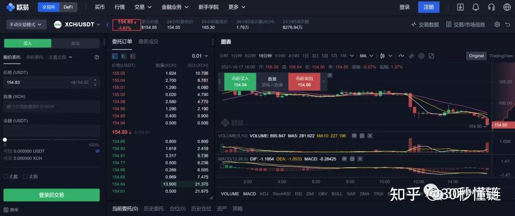Open MA indicator dropdown
This screenshot has height=216, width=515.
(367, 56)
